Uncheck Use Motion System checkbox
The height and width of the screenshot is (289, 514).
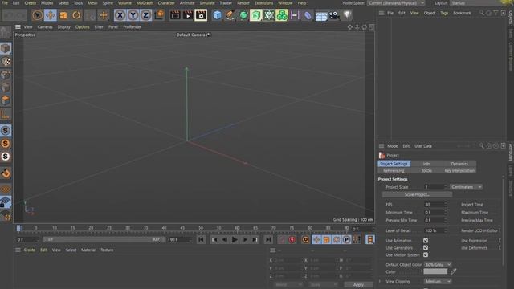point(426,254)
